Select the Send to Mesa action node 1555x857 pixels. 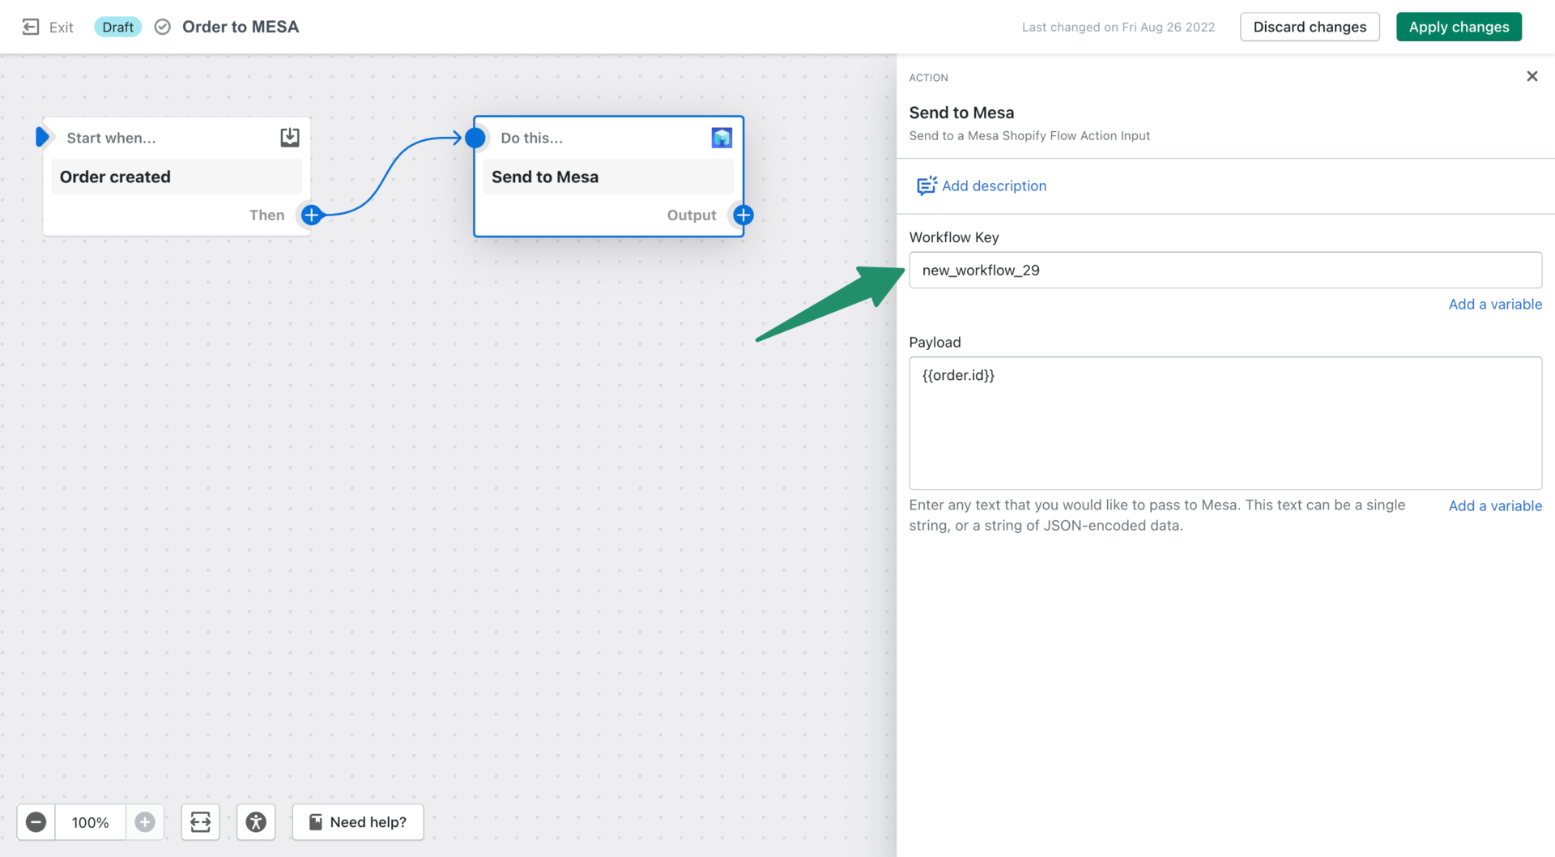608,176
